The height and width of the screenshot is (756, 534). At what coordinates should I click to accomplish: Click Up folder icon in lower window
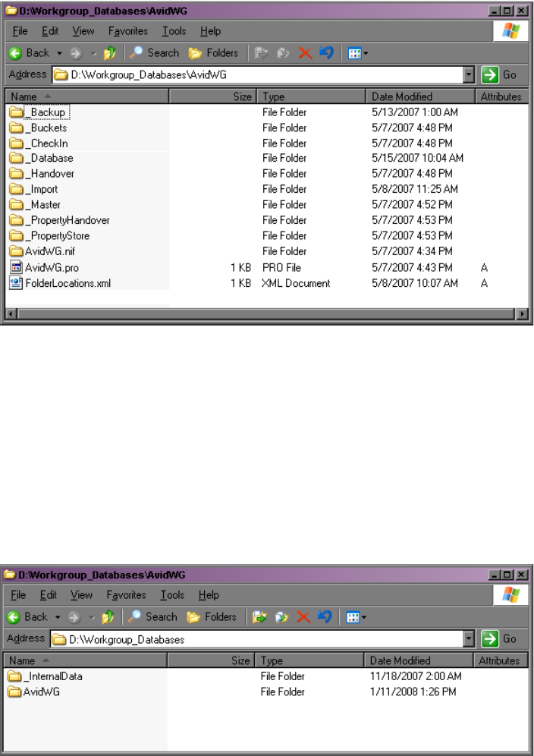pos(108,616)
